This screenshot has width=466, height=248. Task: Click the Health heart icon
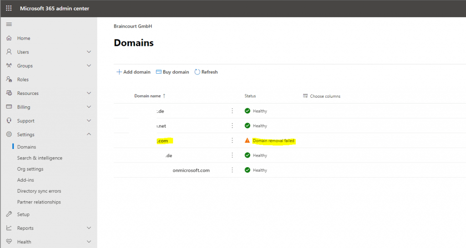(x=9, y=242)
